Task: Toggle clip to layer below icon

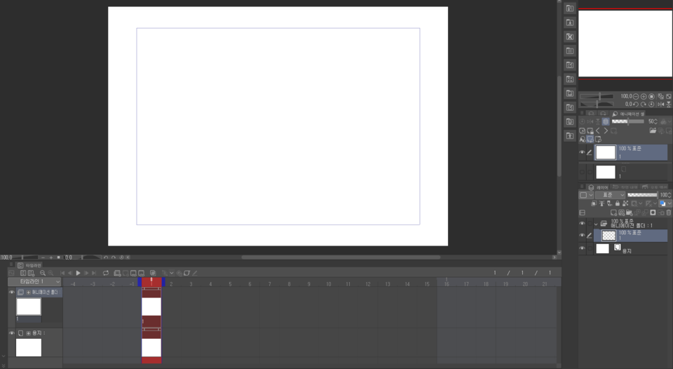Action: tap(594, 203)
